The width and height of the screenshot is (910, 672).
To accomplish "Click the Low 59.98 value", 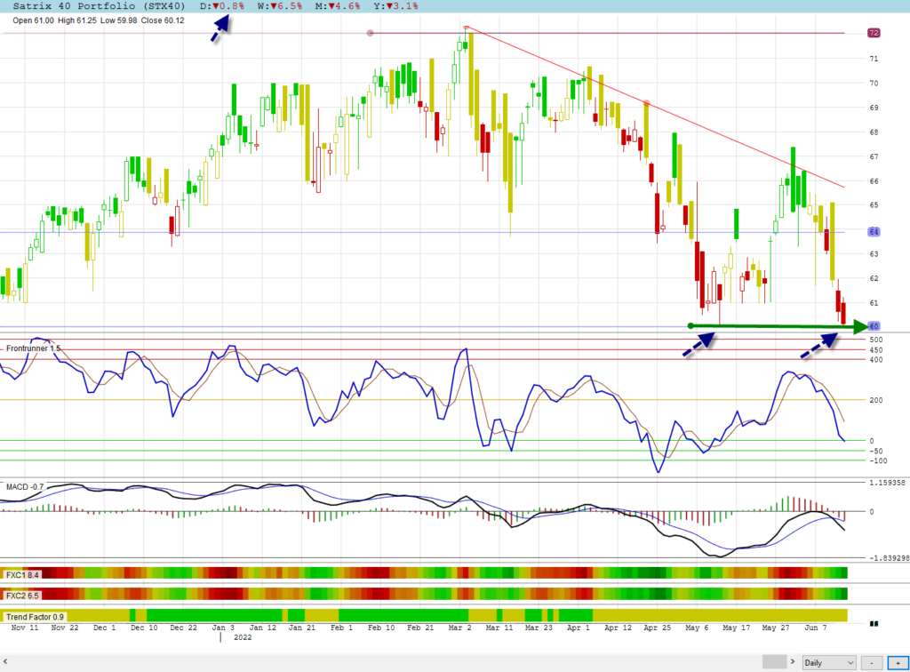I will click(x=119, y=20).
